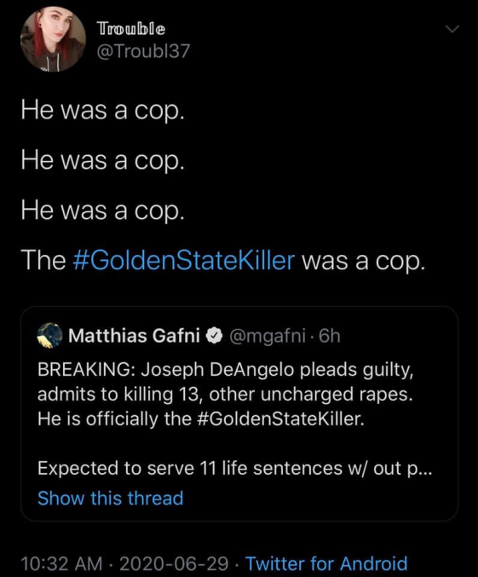This screenshot has width=478, height=577.
Task: Tap the Trouble display name
Action: pos(131,28)
